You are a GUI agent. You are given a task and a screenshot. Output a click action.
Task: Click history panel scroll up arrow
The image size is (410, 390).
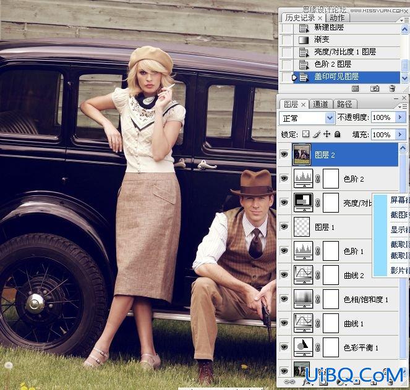(404, 29)
